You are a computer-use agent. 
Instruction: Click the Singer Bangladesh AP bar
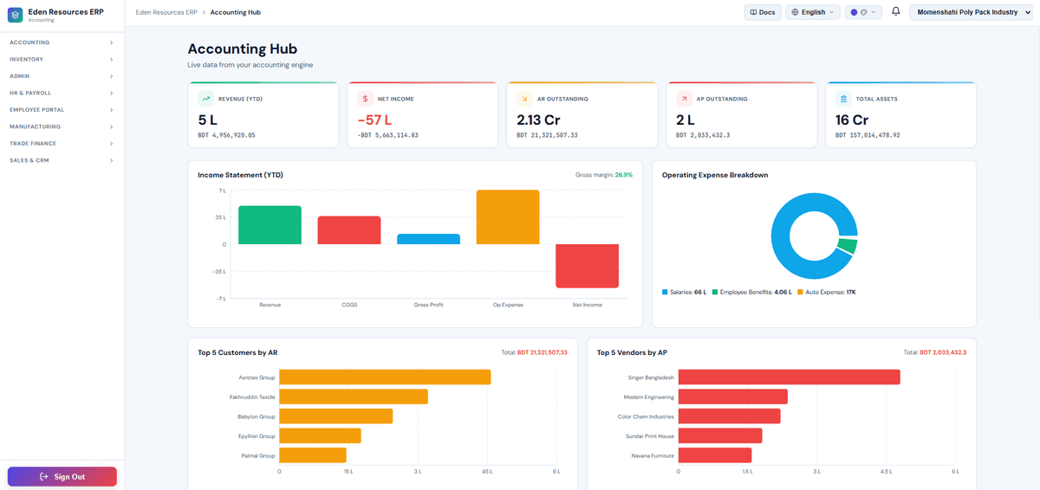[790, 377]
